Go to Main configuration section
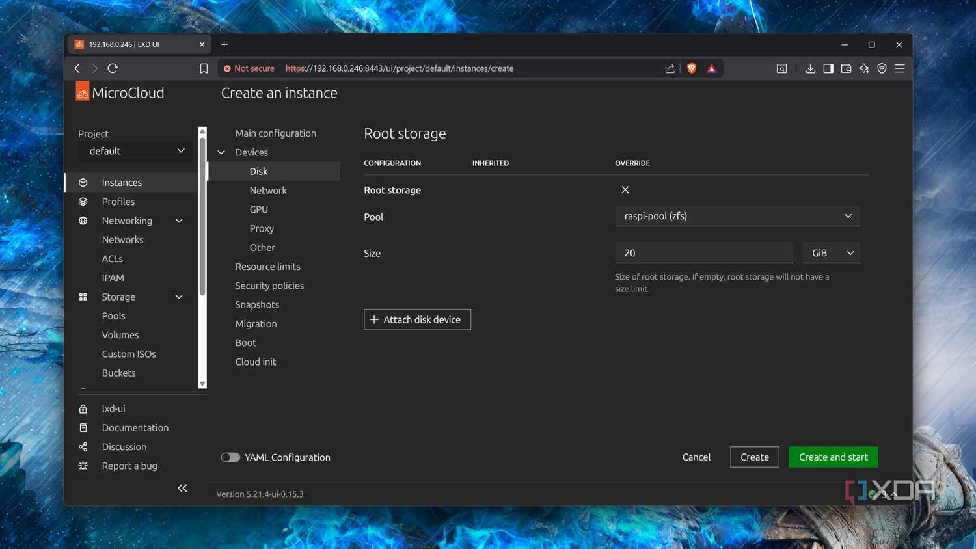976x549 pixels. click(275, 133)
